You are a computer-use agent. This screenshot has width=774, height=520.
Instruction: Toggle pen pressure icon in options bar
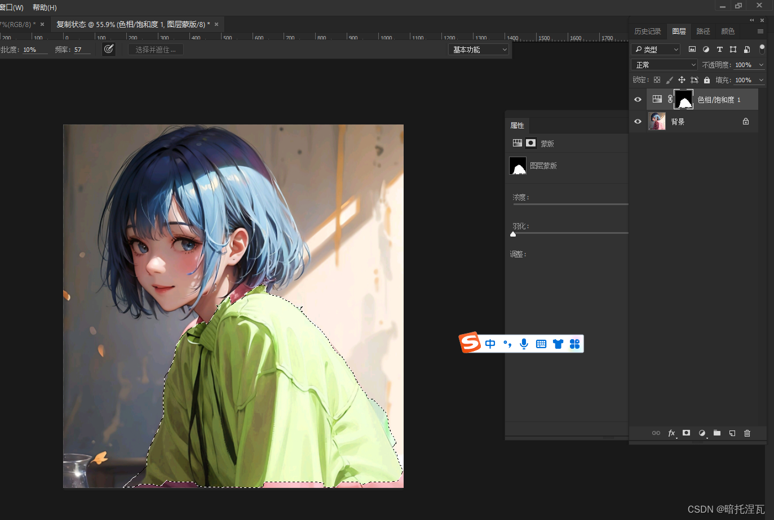coord(109,49)
